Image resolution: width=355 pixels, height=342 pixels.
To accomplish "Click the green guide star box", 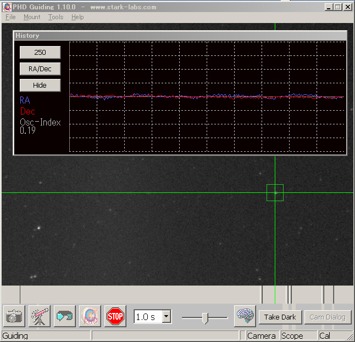I will pyautogui.click(x=275, y=192).
